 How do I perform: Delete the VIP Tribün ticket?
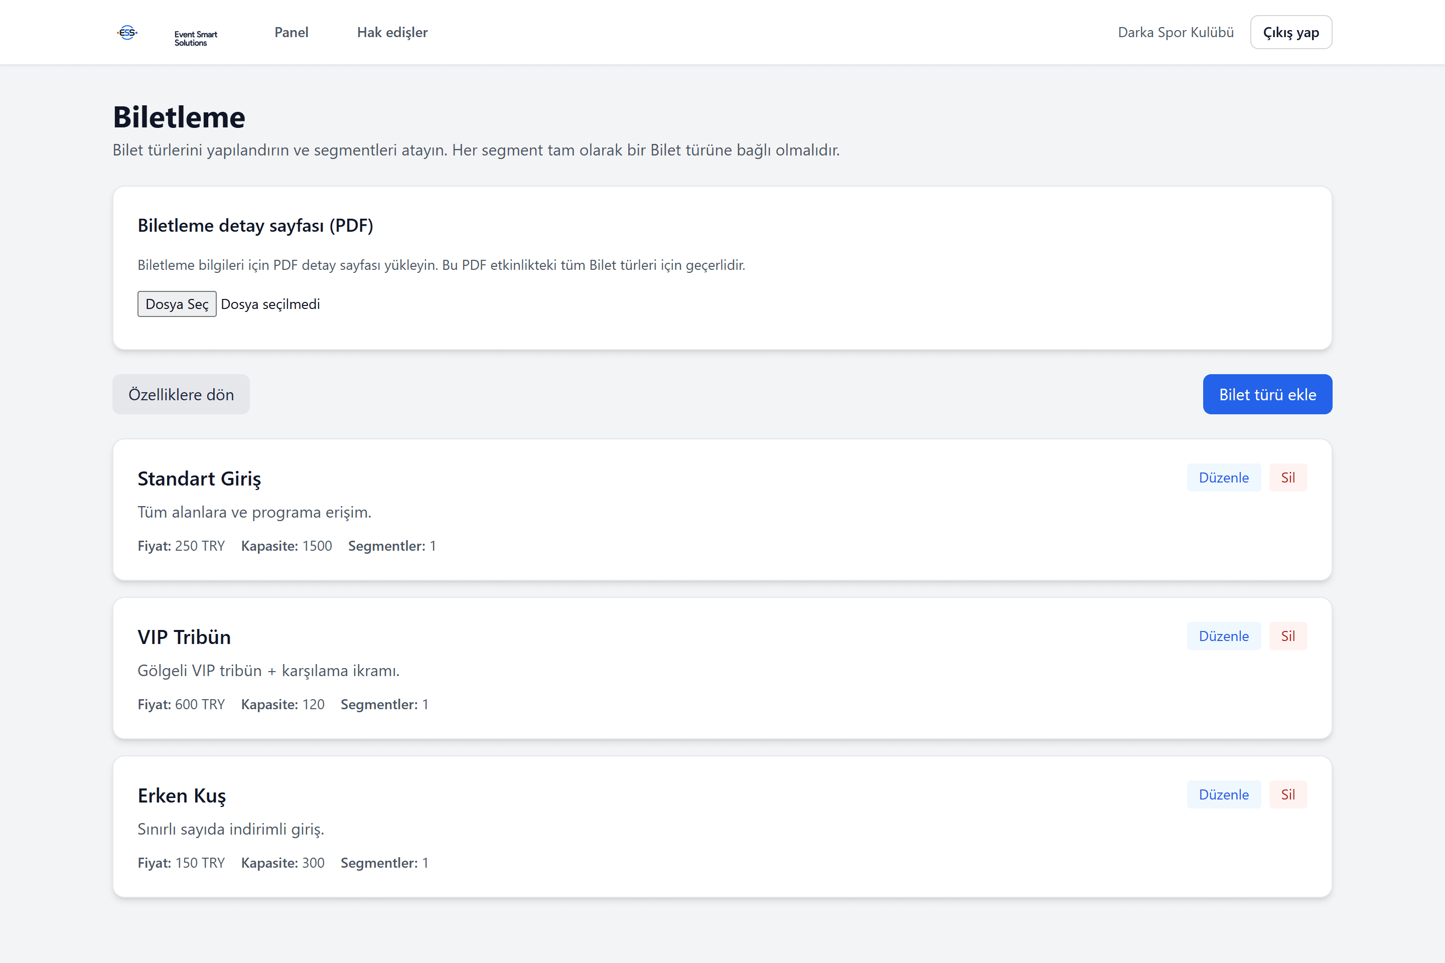click(1288, 635)
